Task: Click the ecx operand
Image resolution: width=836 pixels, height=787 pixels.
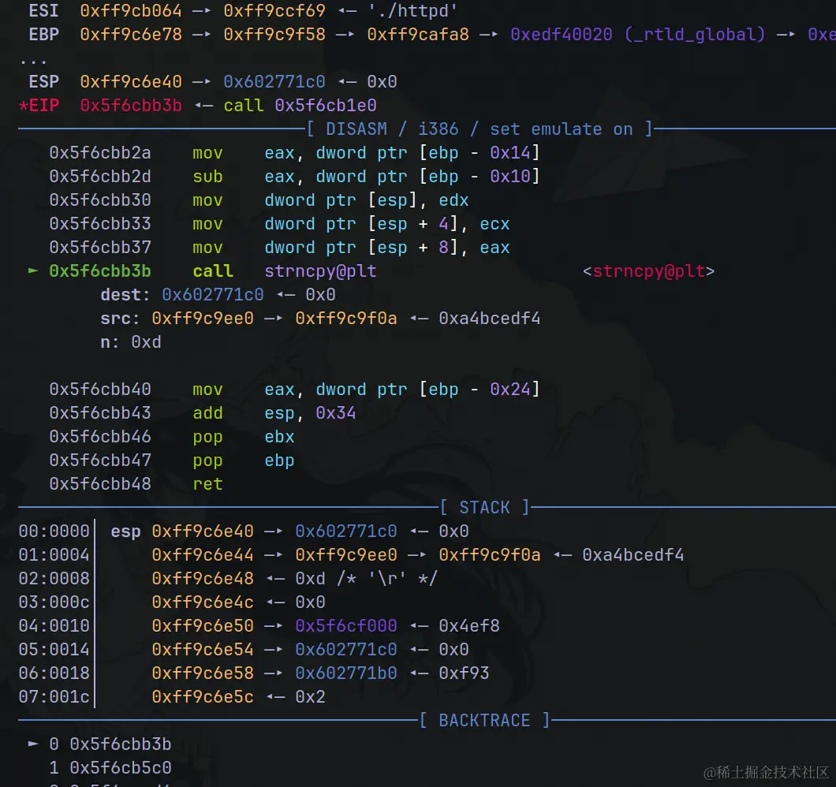Action: coord(495,223)
